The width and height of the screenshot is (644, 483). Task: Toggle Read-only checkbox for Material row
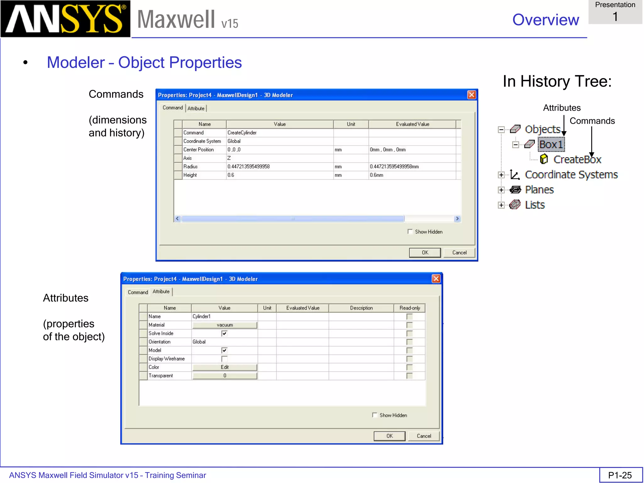[409, 325]
